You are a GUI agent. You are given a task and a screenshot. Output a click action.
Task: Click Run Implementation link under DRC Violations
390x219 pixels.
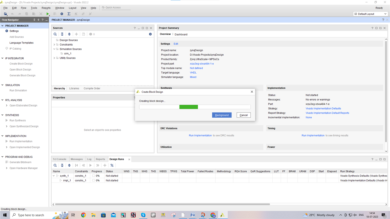[200, 135]
